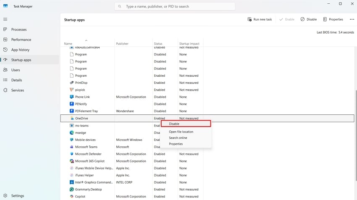Screen dimensions: 357x200
Task: Open Settings in the sidebar
Action: (29, 196)
